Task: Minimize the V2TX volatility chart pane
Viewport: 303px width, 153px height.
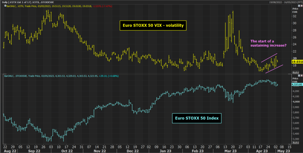Action: click(299, 6)
